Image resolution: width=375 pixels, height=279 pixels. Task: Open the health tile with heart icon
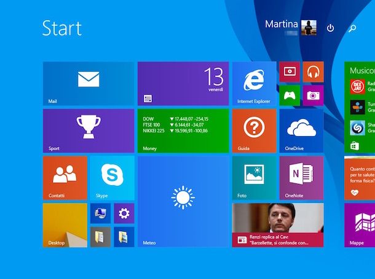pos(360,178)
